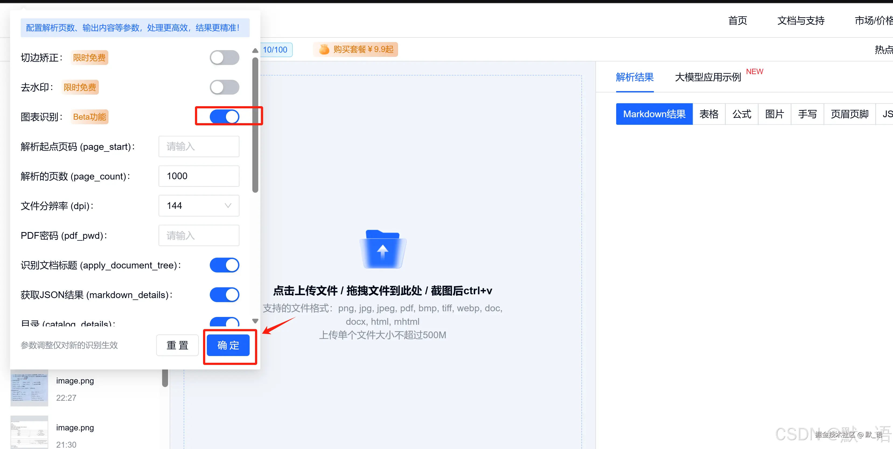Toggle off 识别文档标题 (apply_document_tree)
The height and width of the screenshot is (449, 893).
coord(224,265)
